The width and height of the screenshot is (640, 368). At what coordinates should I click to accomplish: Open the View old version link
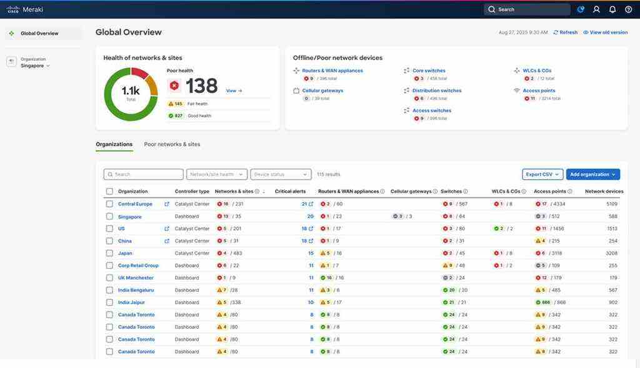click(x=605, y=32)
